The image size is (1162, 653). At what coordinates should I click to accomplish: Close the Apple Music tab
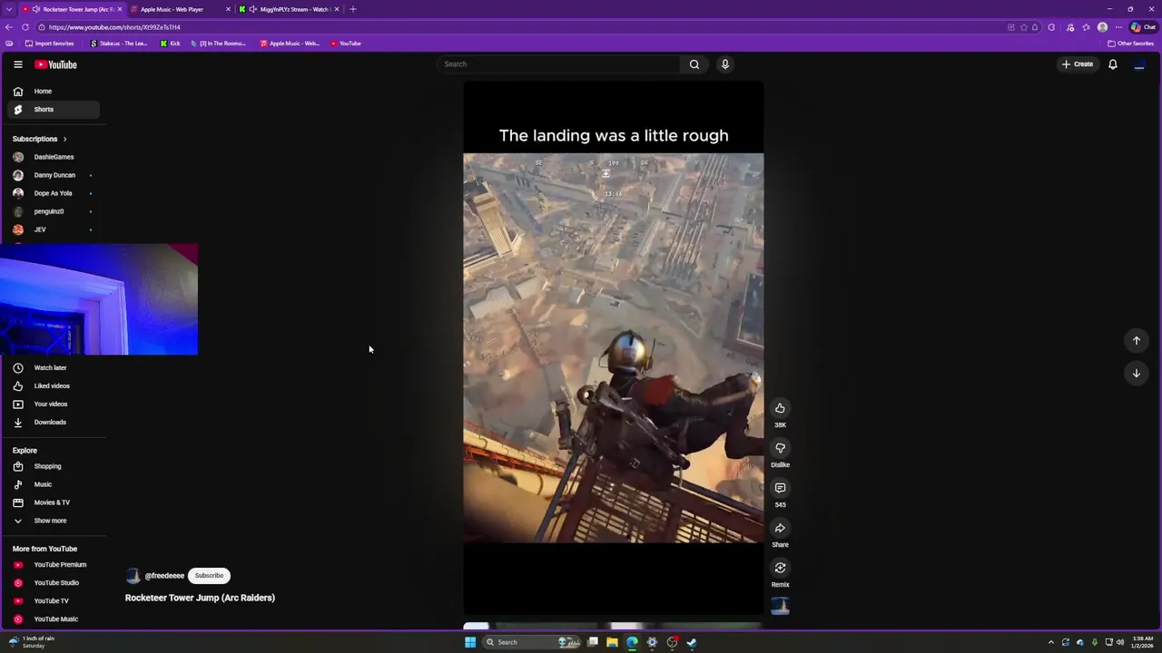pyautogui.click(x=228, y=9)
